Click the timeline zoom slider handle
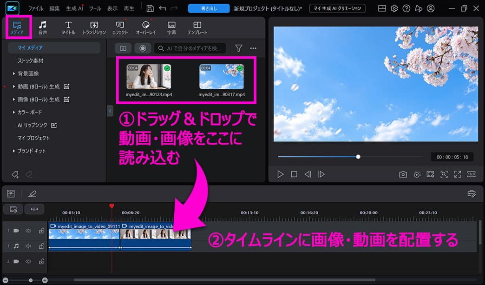 pos(31,280)
